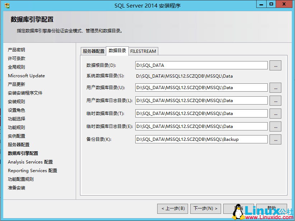Switch to the 服务器配置 tab

tap(93, 51)
